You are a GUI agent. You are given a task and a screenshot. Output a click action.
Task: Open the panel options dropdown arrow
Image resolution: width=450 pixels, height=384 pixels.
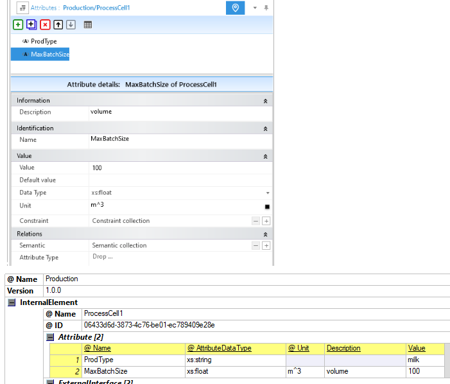[x=255, y=8]
